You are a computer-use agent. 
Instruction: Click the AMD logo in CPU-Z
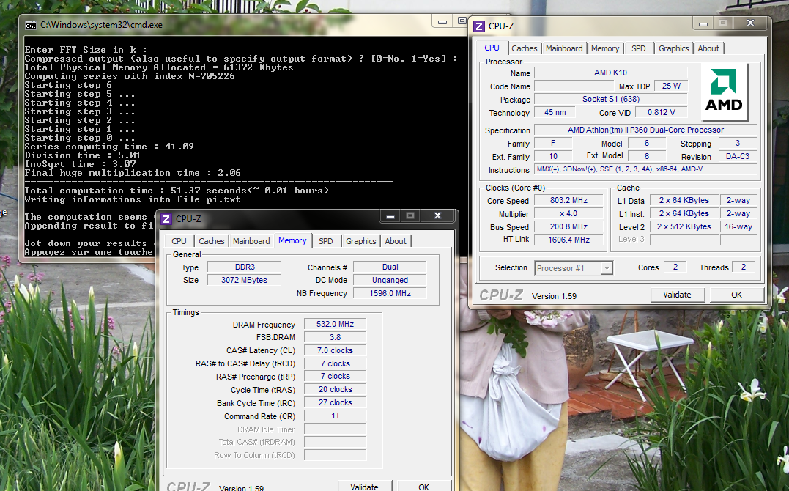[x=724, y=92]
